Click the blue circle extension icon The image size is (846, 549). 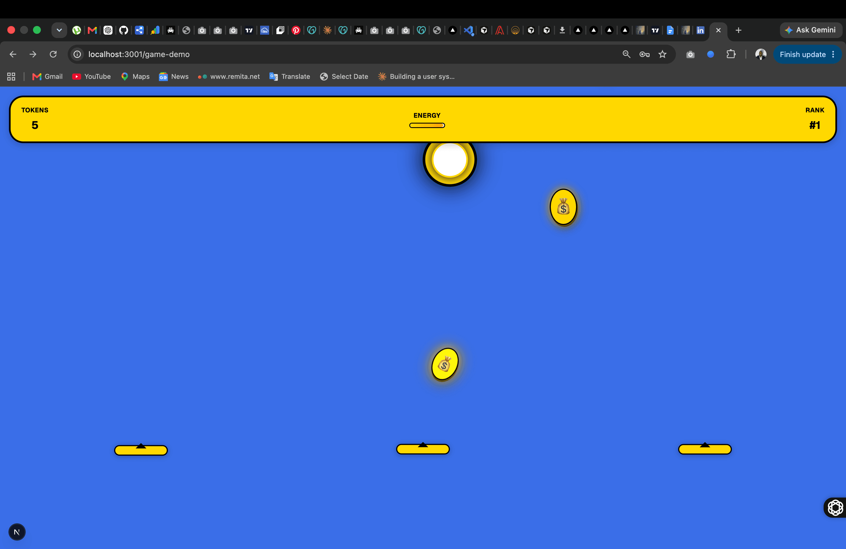(711, 54)
